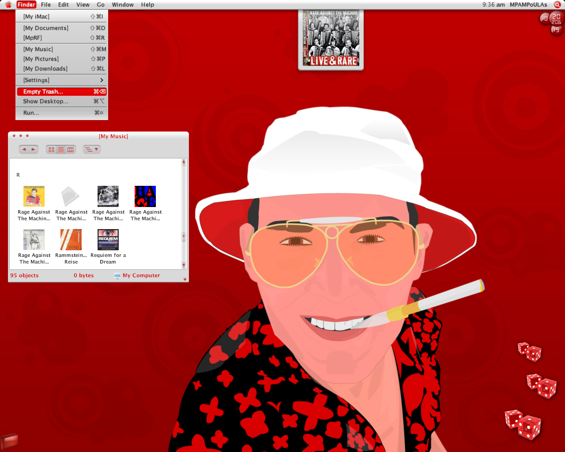This screenshot has width=565, height=452.
Task: Open the Finder menu
Action: [x=26, y=5]
